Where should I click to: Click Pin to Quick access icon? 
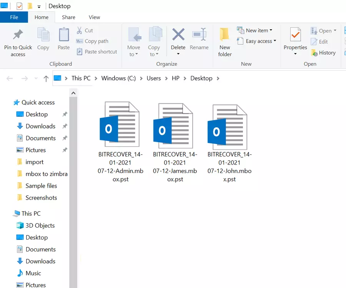[18, 35]
